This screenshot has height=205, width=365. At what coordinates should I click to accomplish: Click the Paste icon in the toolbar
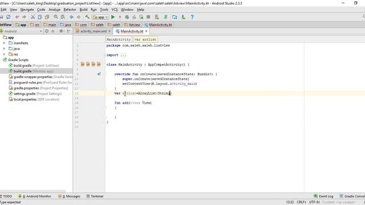tap(47, 17)
